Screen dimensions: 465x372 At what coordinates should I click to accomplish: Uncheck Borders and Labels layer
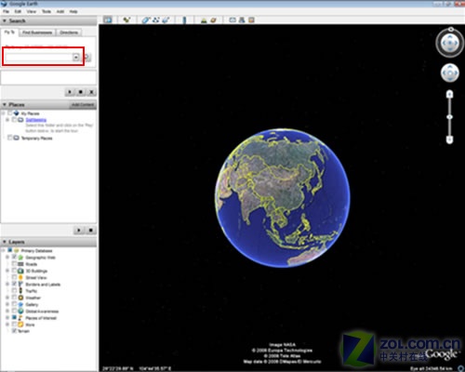14,284
